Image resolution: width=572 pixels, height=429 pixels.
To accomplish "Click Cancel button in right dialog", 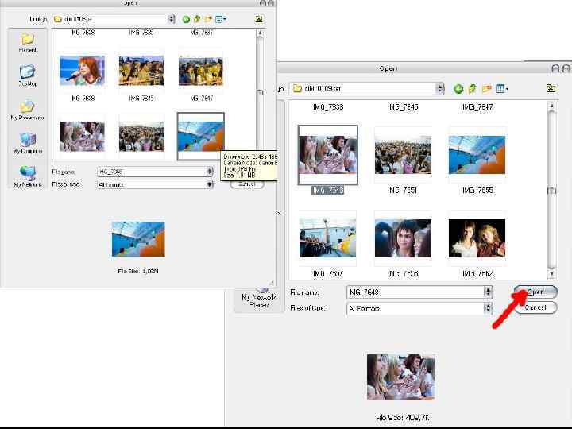I will pos(535,307).
